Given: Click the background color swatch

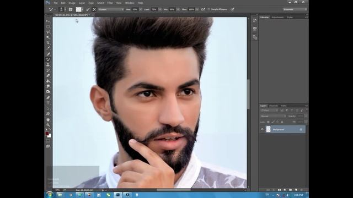Looking at the screenshot, I should point(49,136).
